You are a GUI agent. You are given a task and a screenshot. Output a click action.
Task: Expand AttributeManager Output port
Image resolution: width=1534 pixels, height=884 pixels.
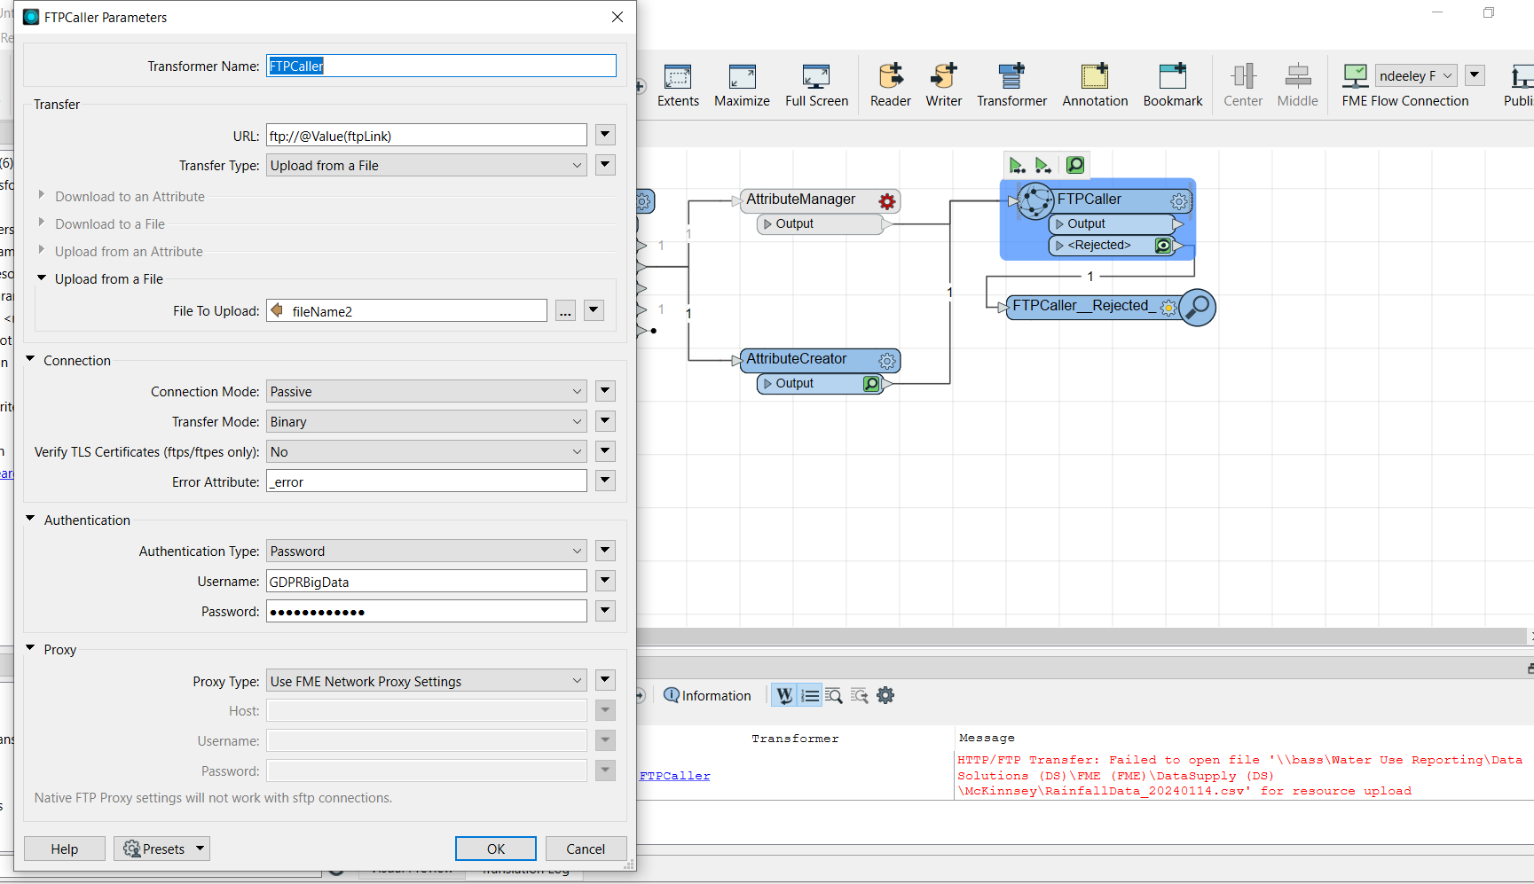click(x=768, y=224)
